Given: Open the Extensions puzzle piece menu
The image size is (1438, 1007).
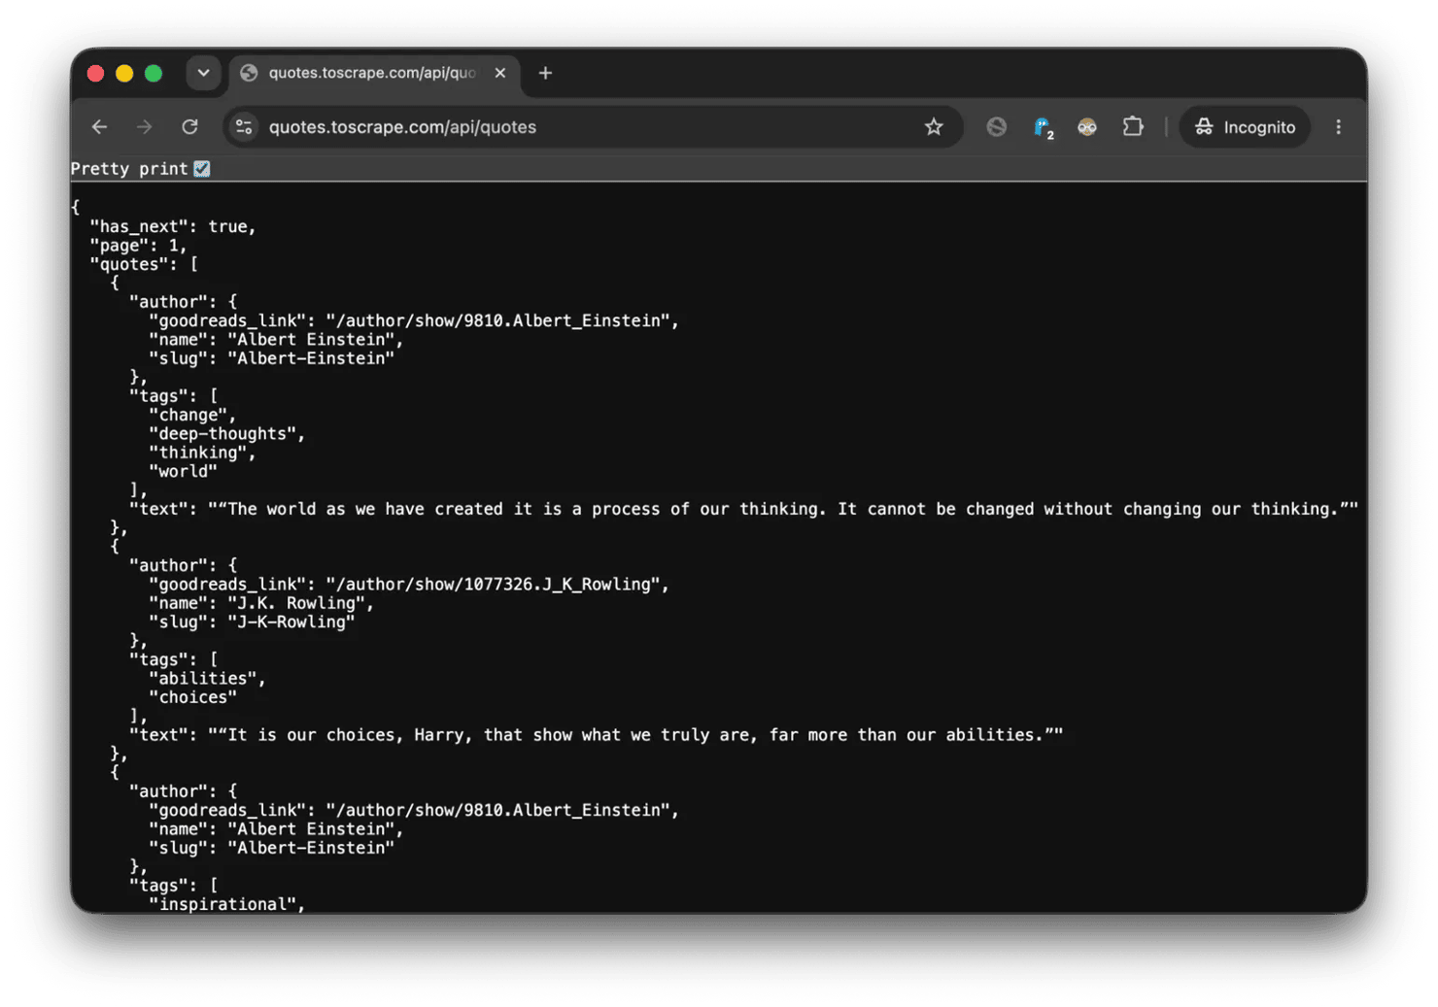Looking at the screenshot, I should pyautogui.click(x=1133, y=127).
